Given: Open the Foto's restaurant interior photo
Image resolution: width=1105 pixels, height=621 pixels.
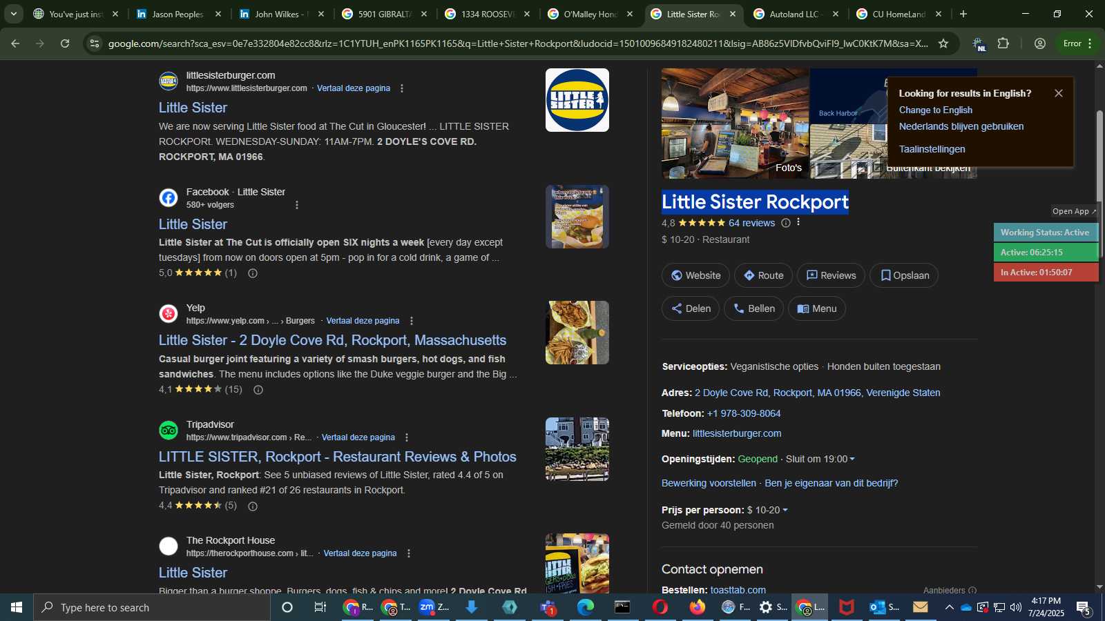Looking at the screenshot, I should 735,123.
